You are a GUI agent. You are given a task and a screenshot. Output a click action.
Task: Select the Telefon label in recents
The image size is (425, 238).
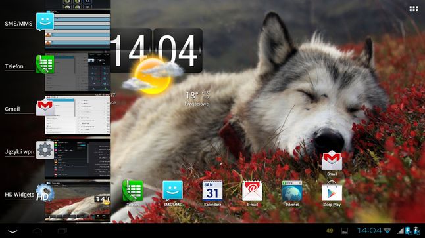14,66
